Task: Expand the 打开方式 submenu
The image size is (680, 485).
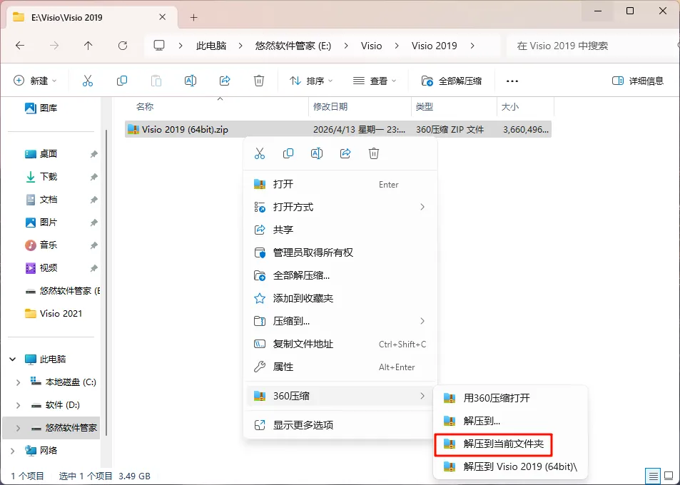Action: tap(340, 207)
